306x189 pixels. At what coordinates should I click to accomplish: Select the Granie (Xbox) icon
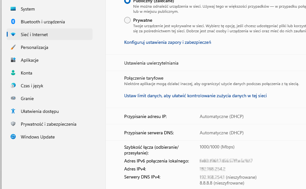13,98
